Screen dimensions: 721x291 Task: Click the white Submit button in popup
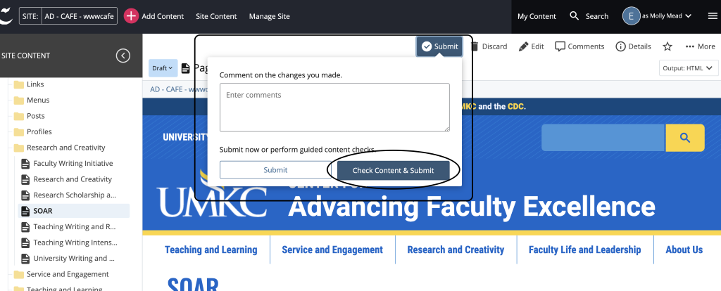click(x=275, y=170)
